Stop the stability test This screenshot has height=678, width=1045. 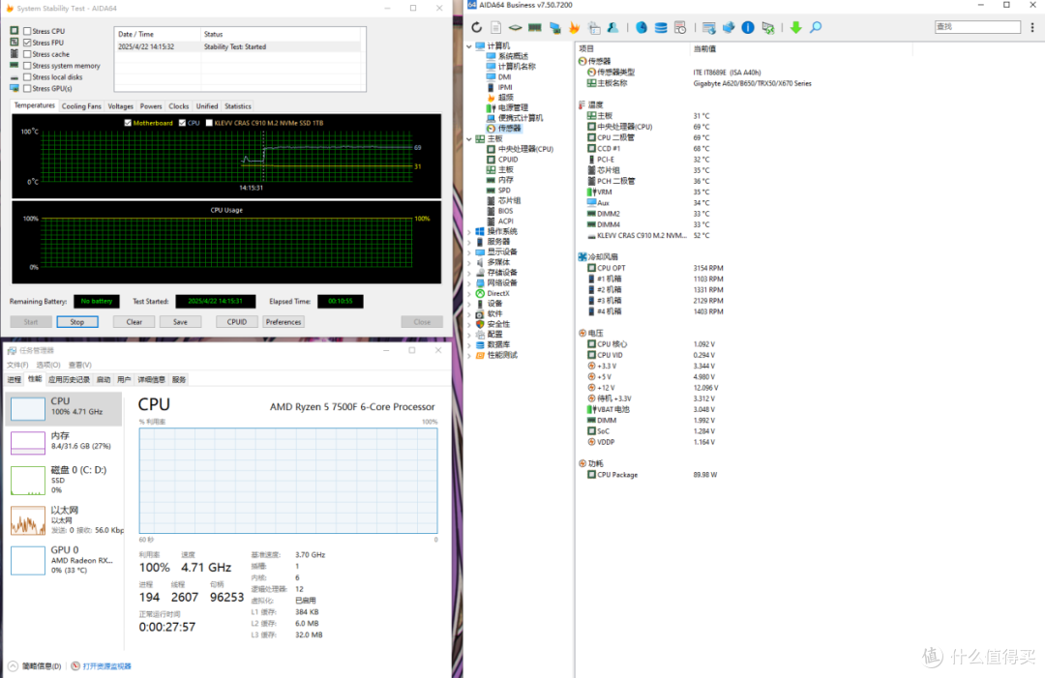(77, 322)
